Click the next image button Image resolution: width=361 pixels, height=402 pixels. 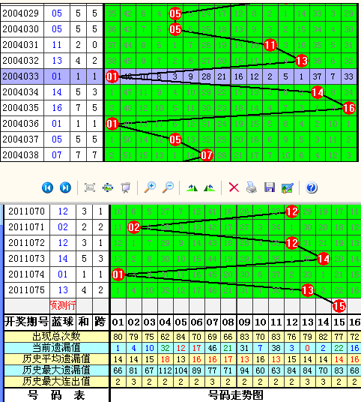point(65,187)
